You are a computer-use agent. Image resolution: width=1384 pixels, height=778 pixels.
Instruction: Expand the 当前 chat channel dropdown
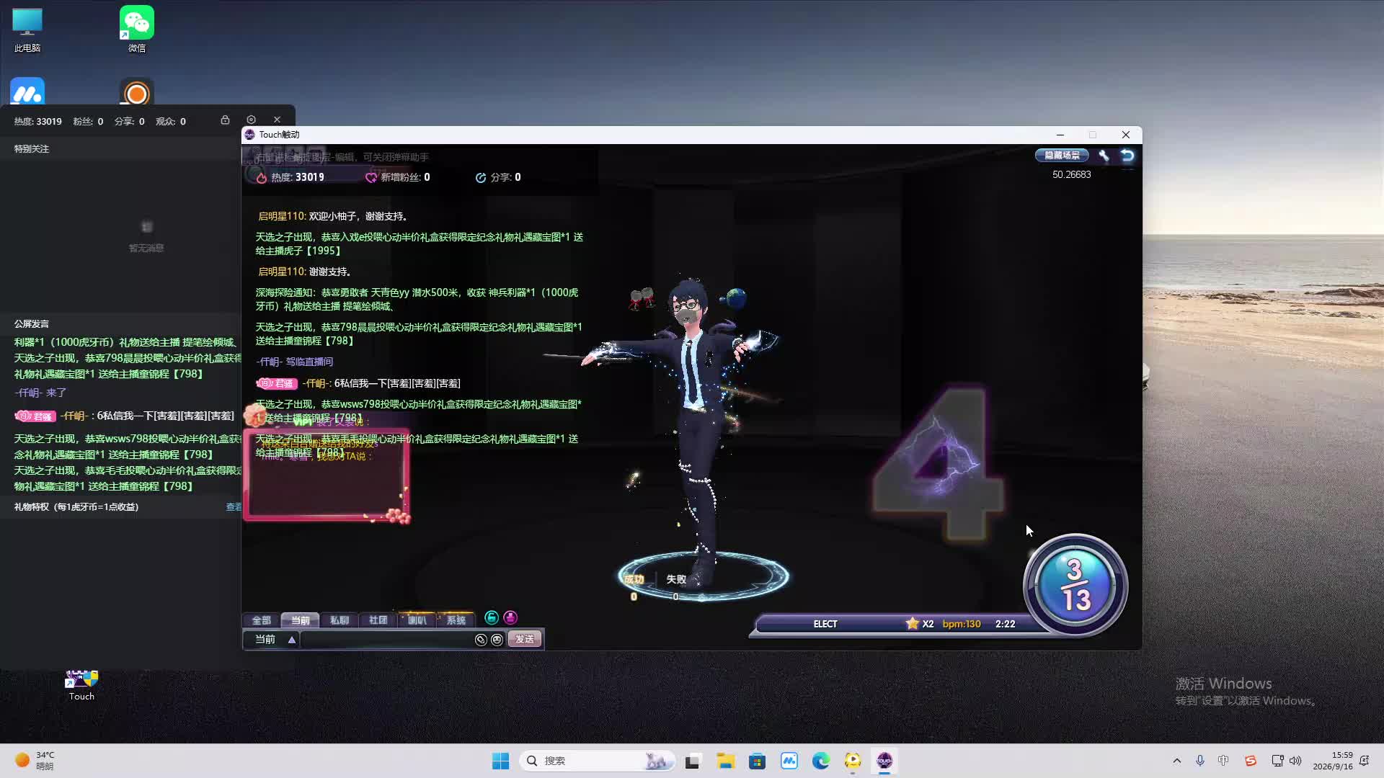(x=292, y=640)
